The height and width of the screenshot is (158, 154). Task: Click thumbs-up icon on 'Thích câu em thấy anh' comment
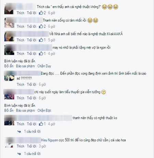click(41, 13)
